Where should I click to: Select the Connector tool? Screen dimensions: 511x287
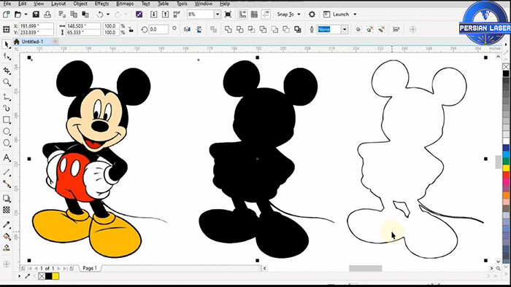coord(7,184)
